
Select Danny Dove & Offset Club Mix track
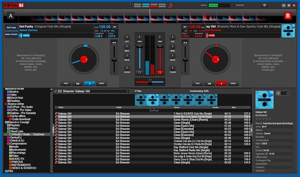(x=152, y=159)
